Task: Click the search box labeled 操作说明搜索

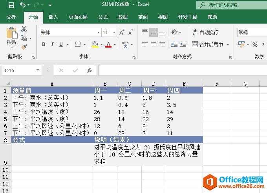Action: [x=232, y=5]
